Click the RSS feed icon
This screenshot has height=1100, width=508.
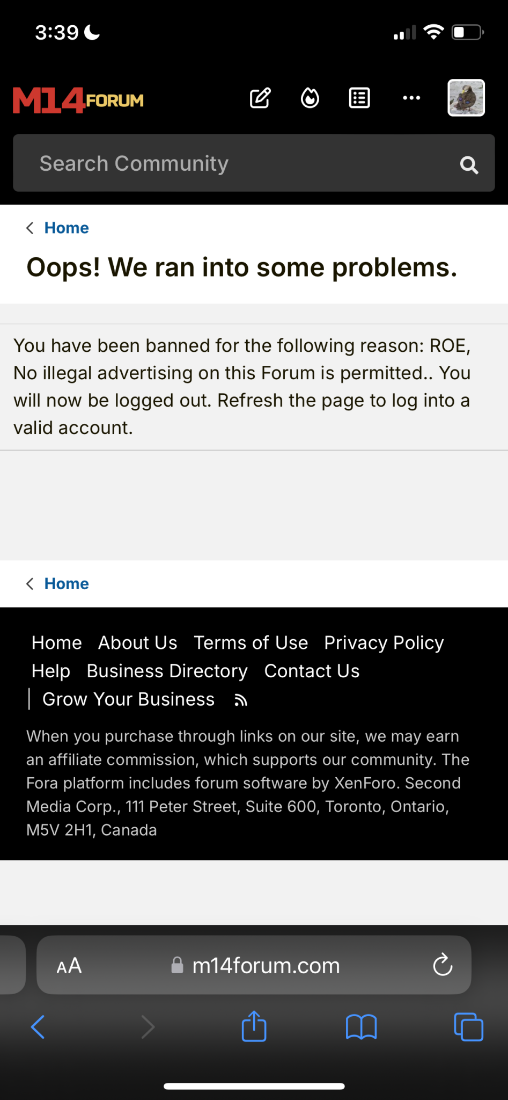pos(241,700)
